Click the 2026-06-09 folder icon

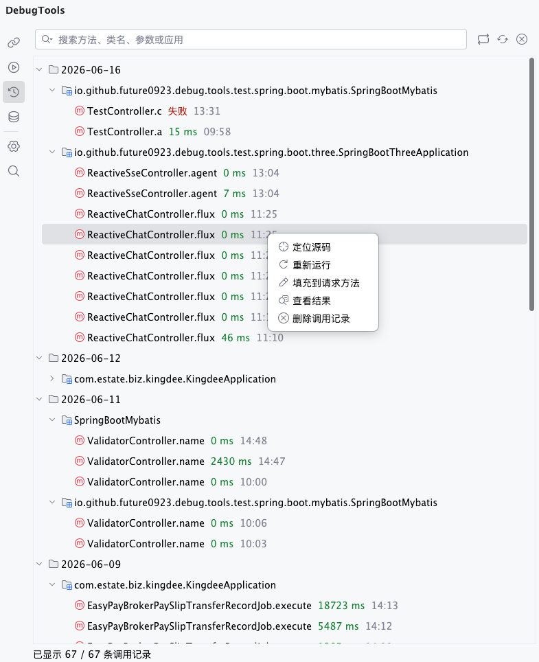pyautogui.click(x=54, y=564)
